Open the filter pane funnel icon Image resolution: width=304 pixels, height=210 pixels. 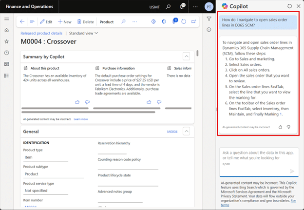click(209, 19)
